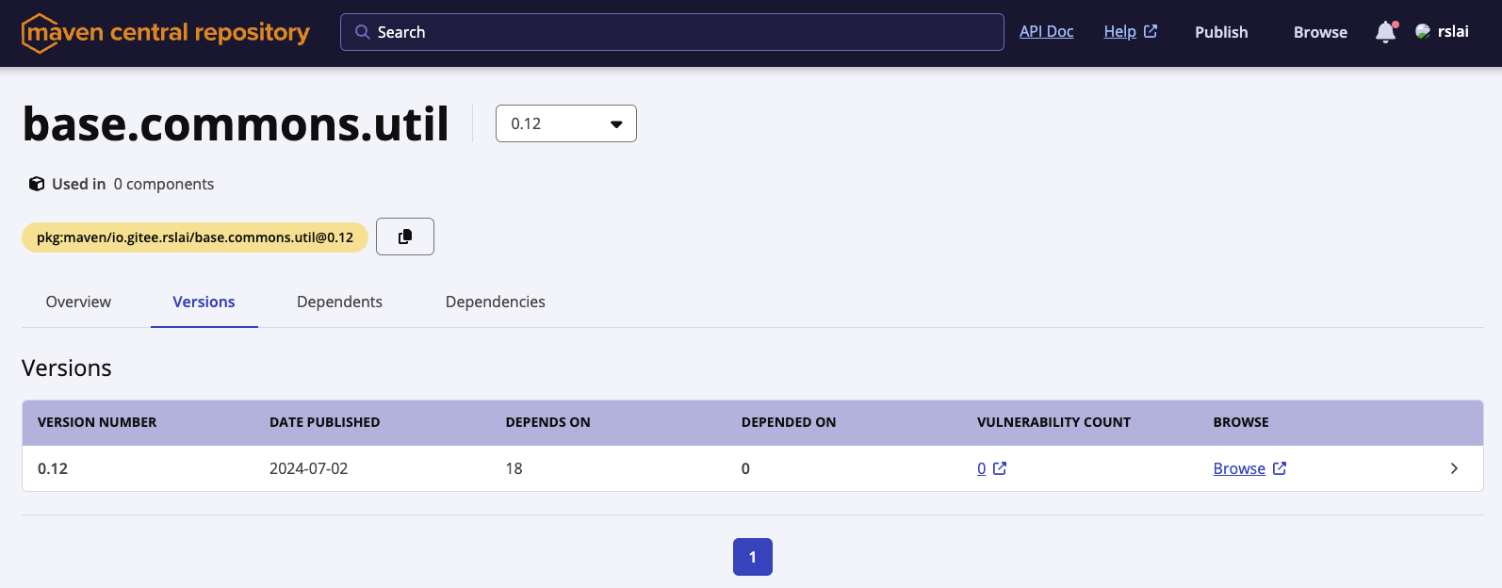1502x588 pixels.
Task: Click the base.commons.util title heading
Action: 236,123
